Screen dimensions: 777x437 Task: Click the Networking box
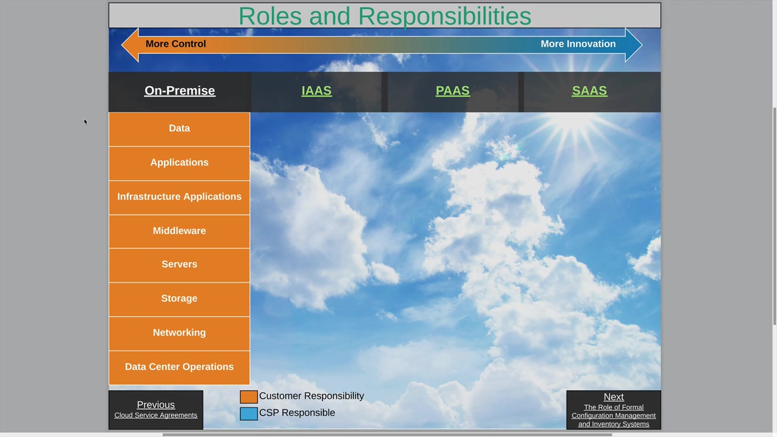(179, 333)
